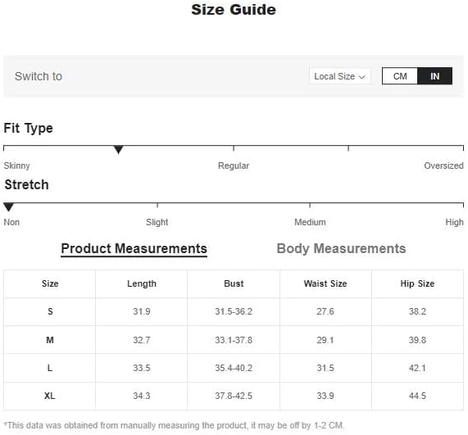Select the IN unit option
The image size is (468, 435).
(x=434, y=76)
